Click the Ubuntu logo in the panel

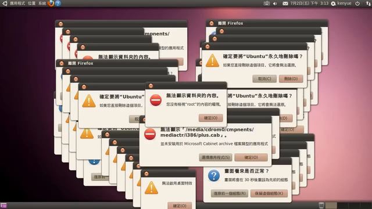click(x=5, y=3)
